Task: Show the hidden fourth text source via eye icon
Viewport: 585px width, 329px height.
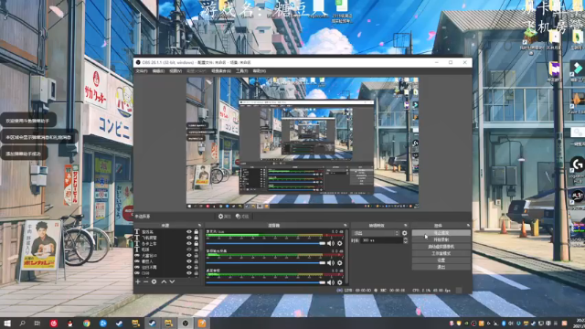Action: (x=189, y=249)
